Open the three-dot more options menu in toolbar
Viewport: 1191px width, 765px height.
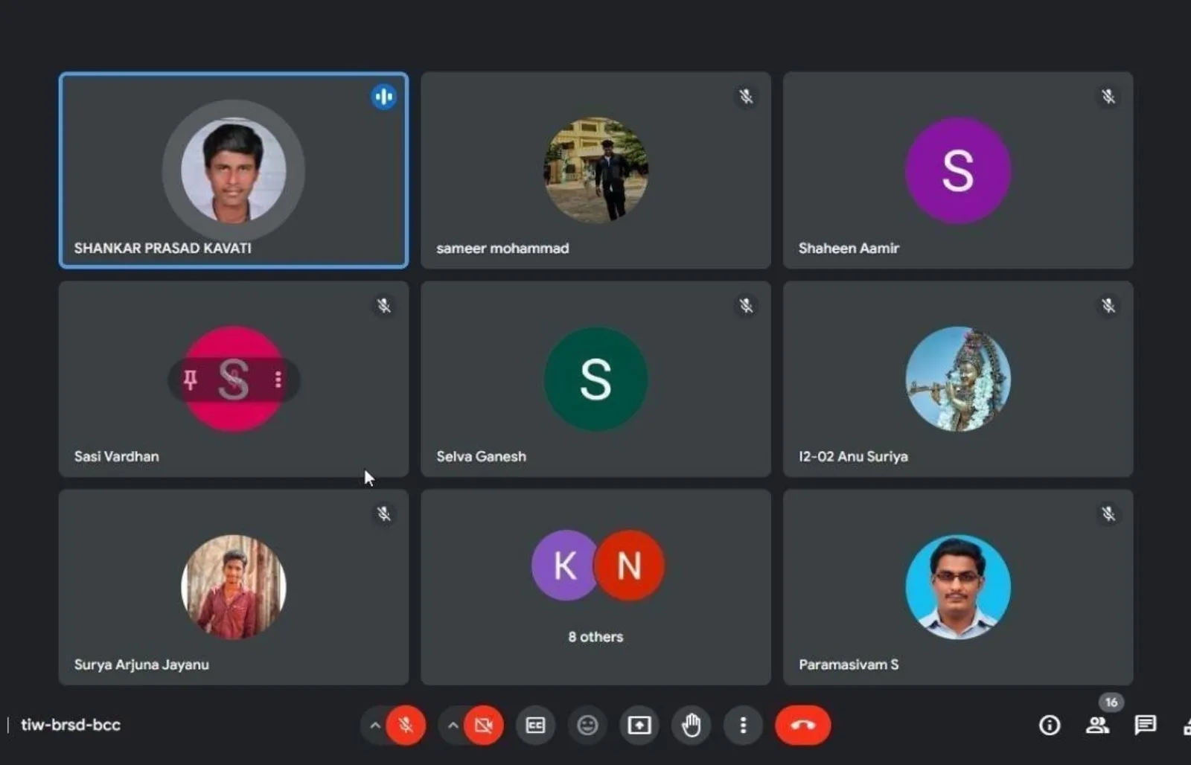pos(743,725)
